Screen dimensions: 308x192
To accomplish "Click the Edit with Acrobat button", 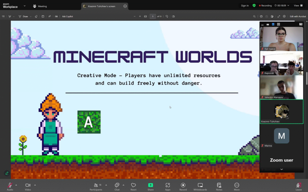I will coord(298,16).
